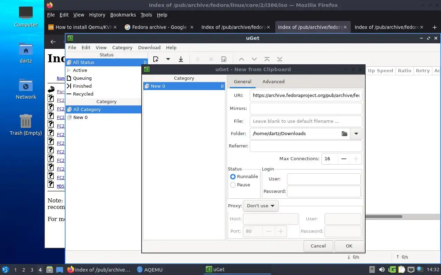Screen dimensions: 441x275
Task: Click the Set Runnable play toolbar icon
Action: coord(198,59)
